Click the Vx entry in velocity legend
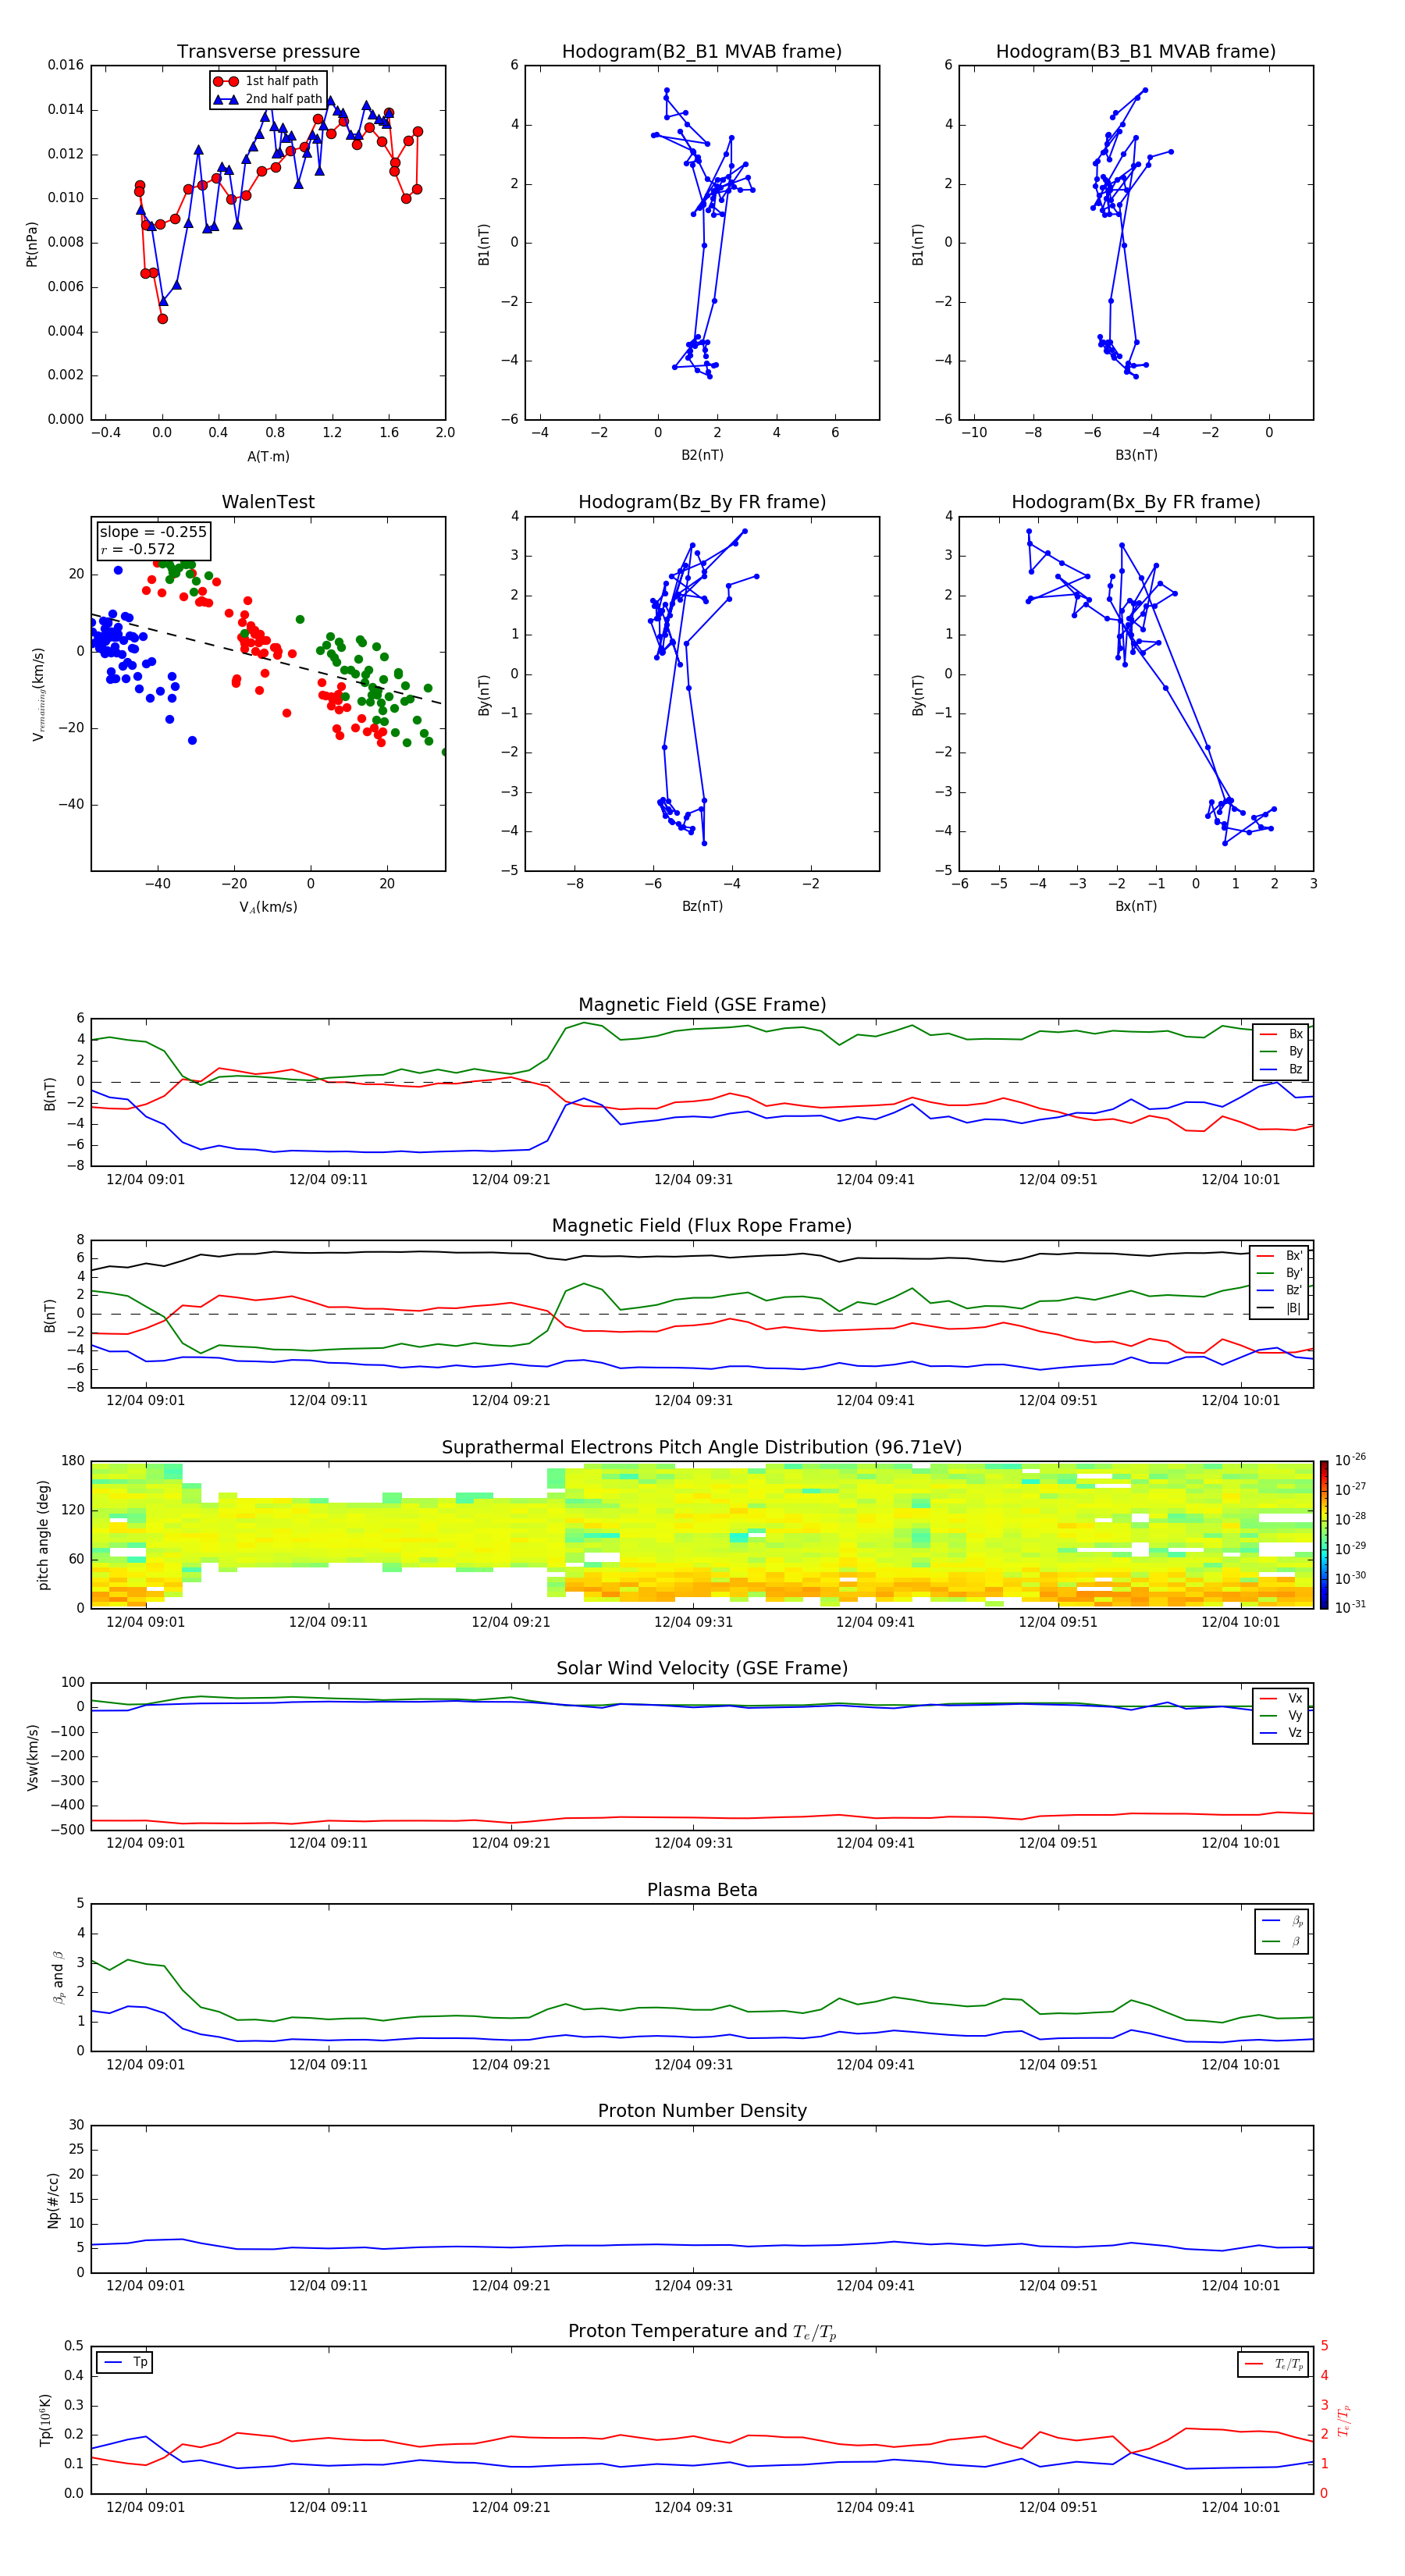 pyautogui.click(x=1282, y=1698)
